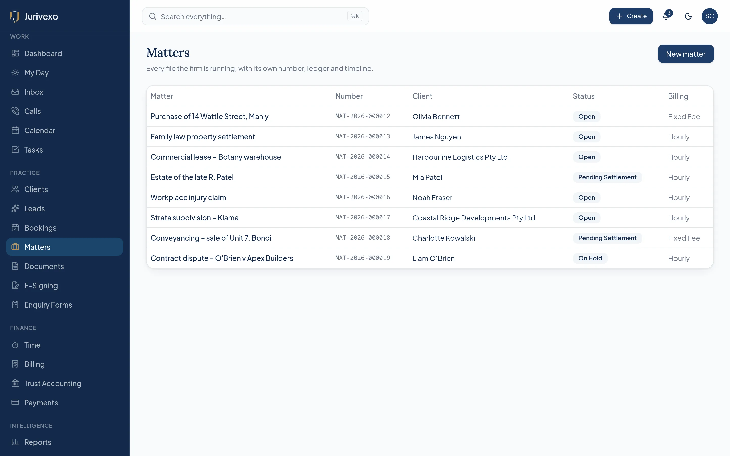730x456 pixels.
Task: Click matter number MAT-2026-000017
Action: click(362, 217)
